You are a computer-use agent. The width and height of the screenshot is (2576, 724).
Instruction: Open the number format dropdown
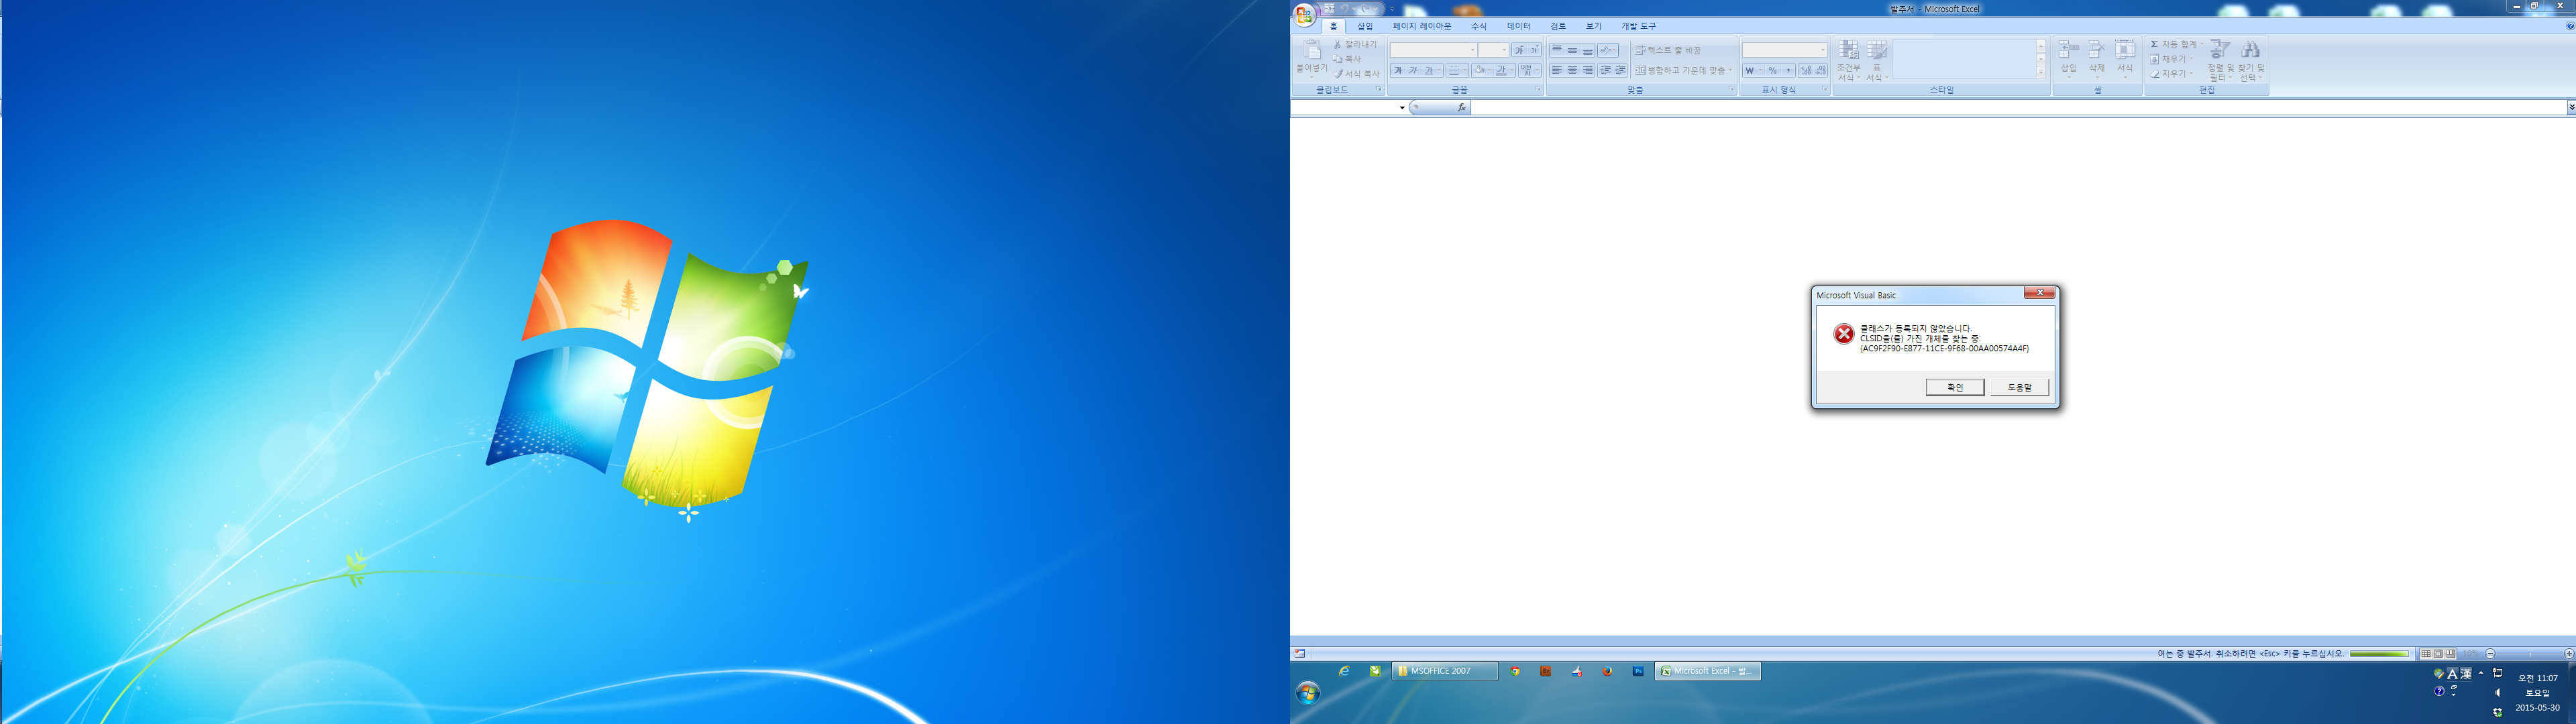pos(1822,50)
